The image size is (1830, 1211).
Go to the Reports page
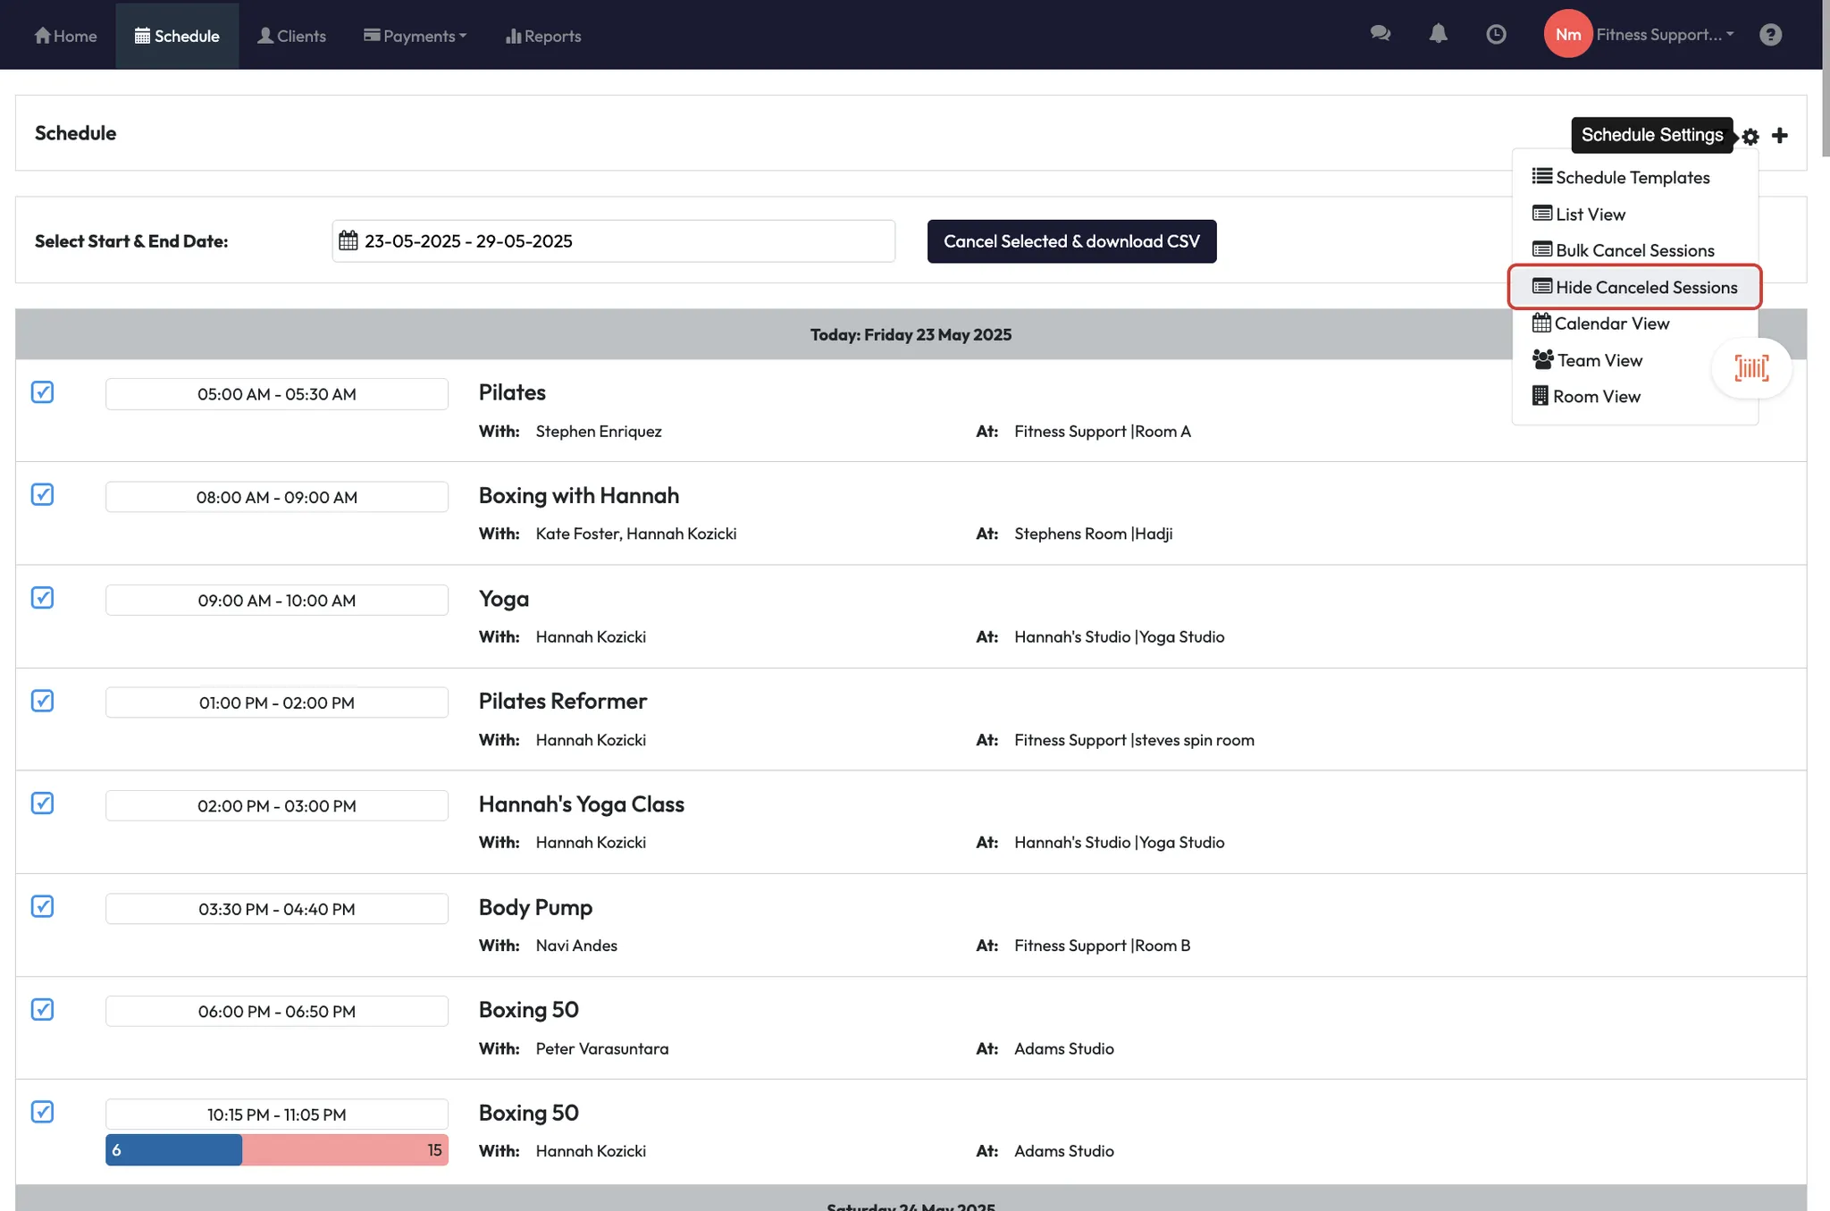pos(543,36)
